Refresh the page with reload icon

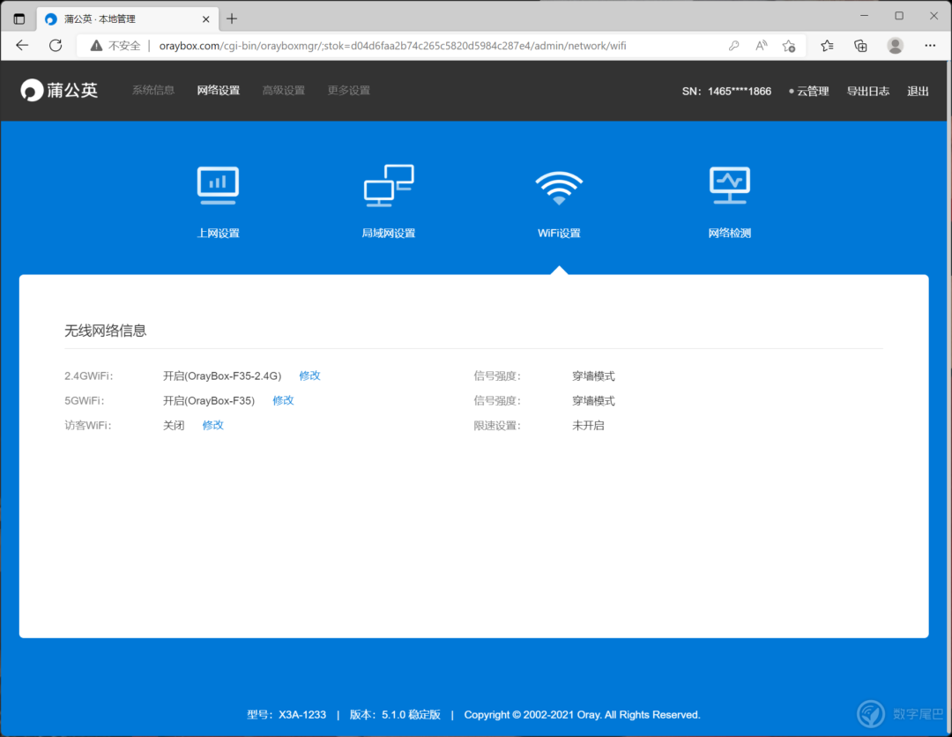(56, 46)
